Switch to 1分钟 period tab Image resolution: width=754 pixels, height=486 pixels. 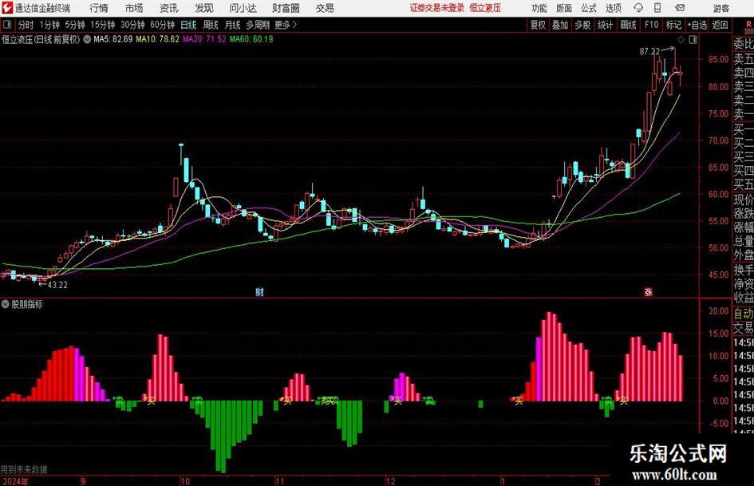[x=49, y=25]
